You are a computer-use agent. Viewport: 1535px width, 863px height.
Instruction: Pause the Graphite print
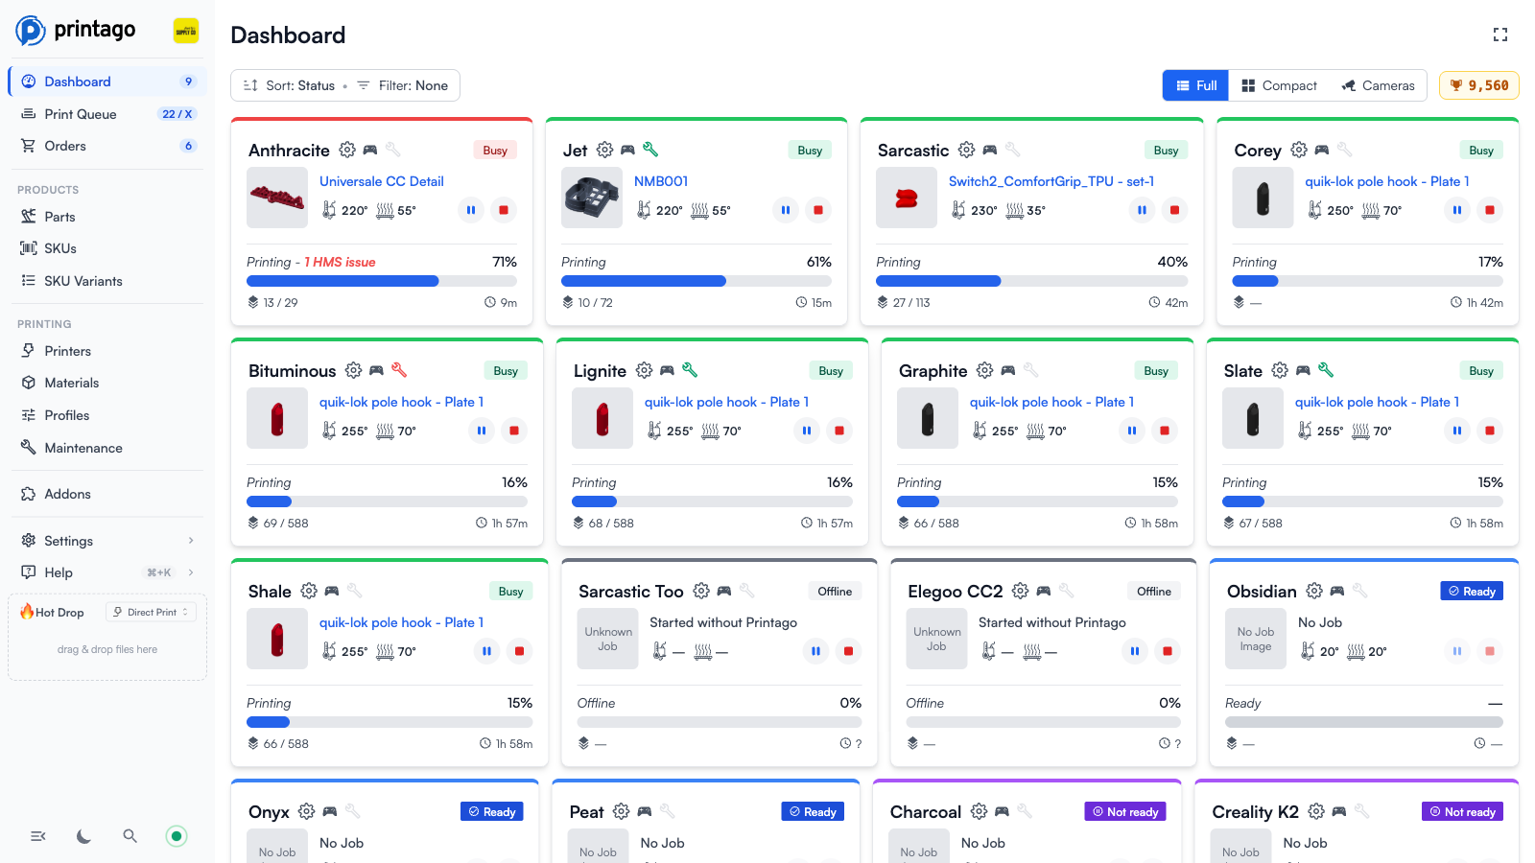coord(1132,431)
